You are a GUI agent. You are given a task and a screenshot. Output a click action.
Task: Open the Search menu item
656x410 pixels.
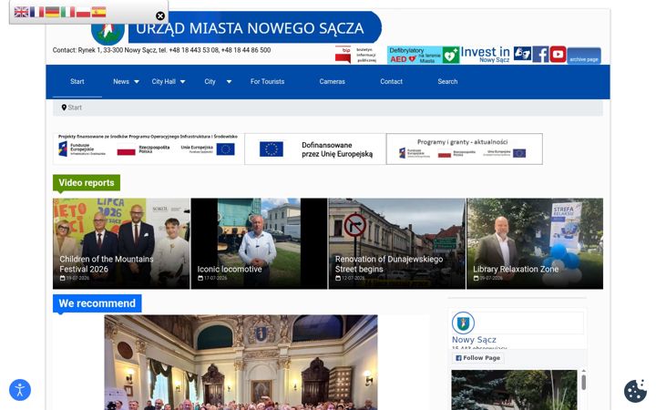coord(447,82)
